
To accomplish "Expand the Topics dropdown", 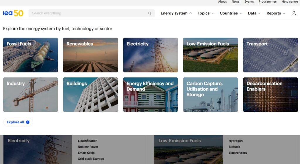I will coord(206,13).
